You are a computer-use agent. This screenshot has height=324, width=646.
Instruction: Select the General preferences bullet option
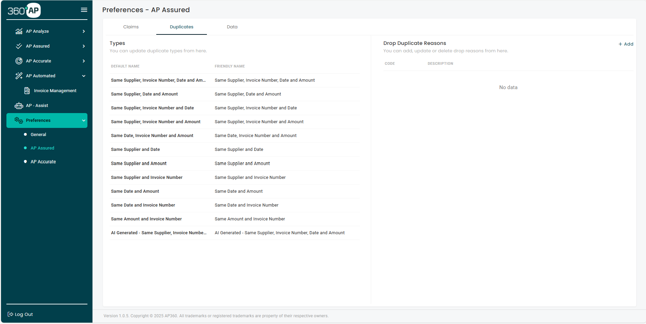coord(38,134)
